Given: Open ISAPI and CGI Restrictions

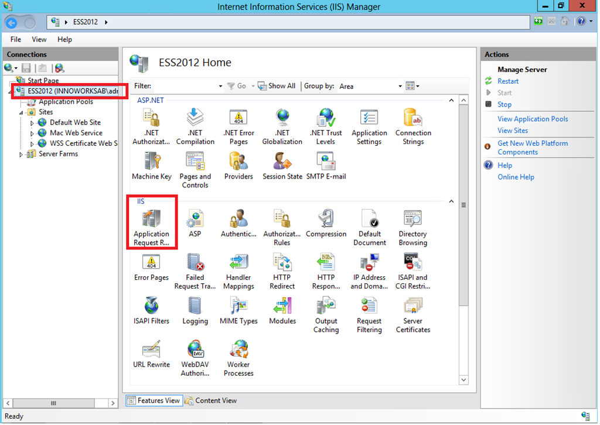Looking at the screenshot, I should pyautogui.click(x=413, y=271).
